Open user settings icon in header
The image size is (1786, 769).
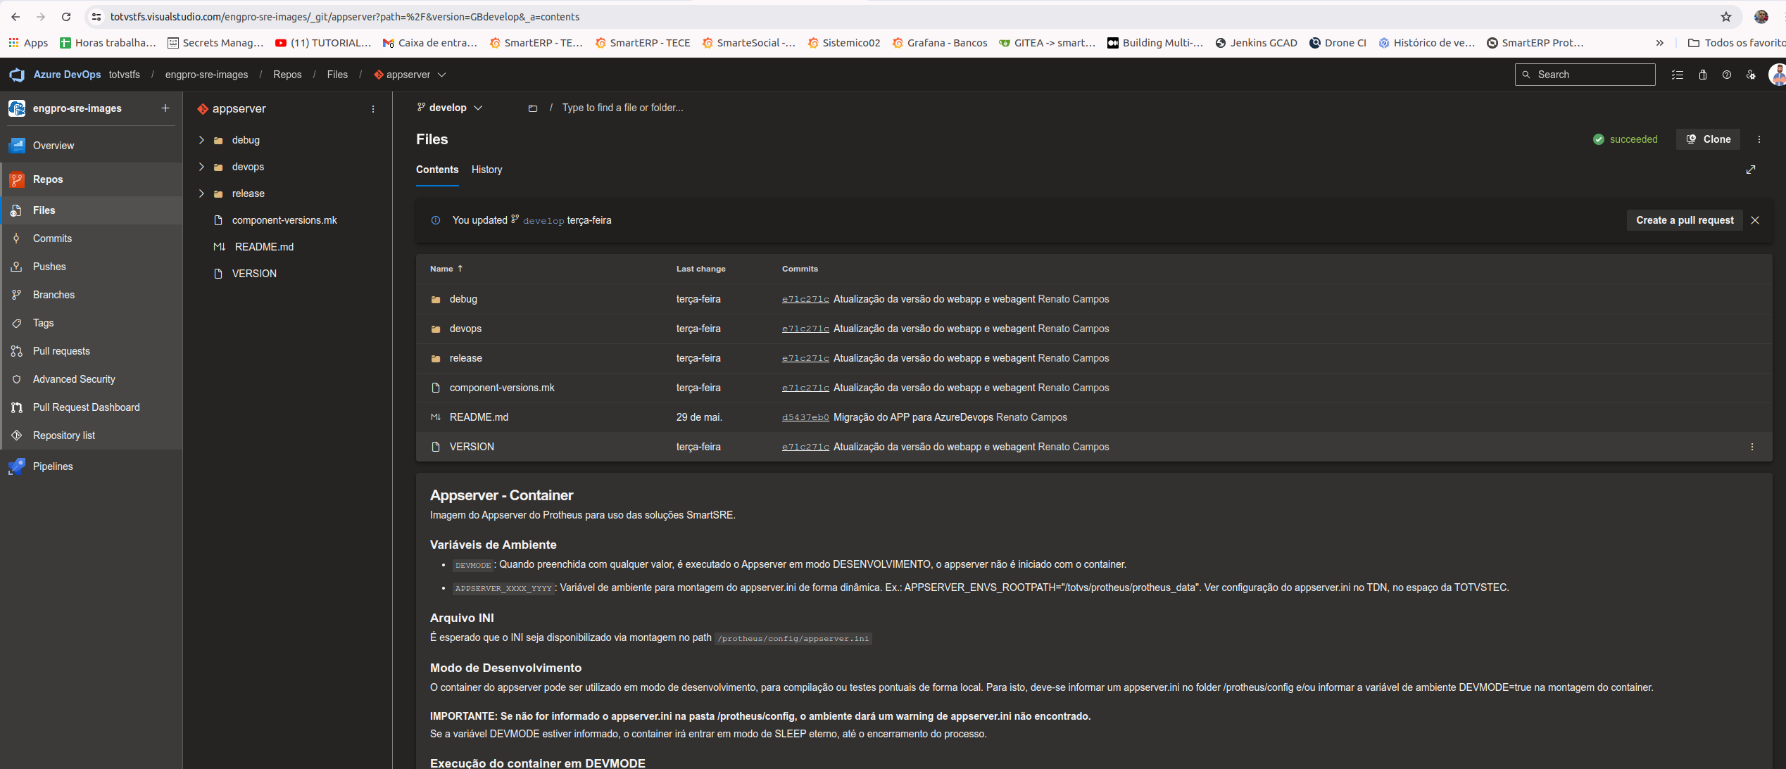tap(1751, 75)
